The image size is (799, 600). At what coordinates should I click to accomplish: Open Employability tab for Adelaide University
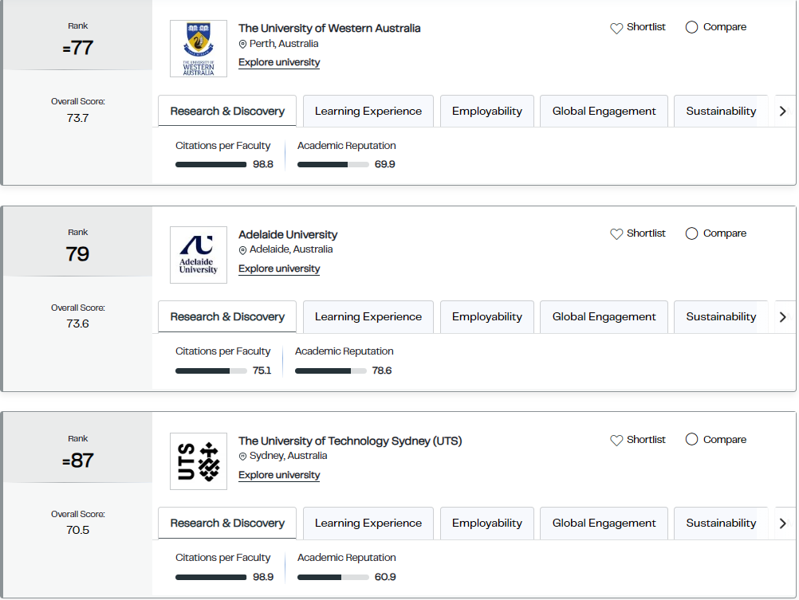click(486, 317)
